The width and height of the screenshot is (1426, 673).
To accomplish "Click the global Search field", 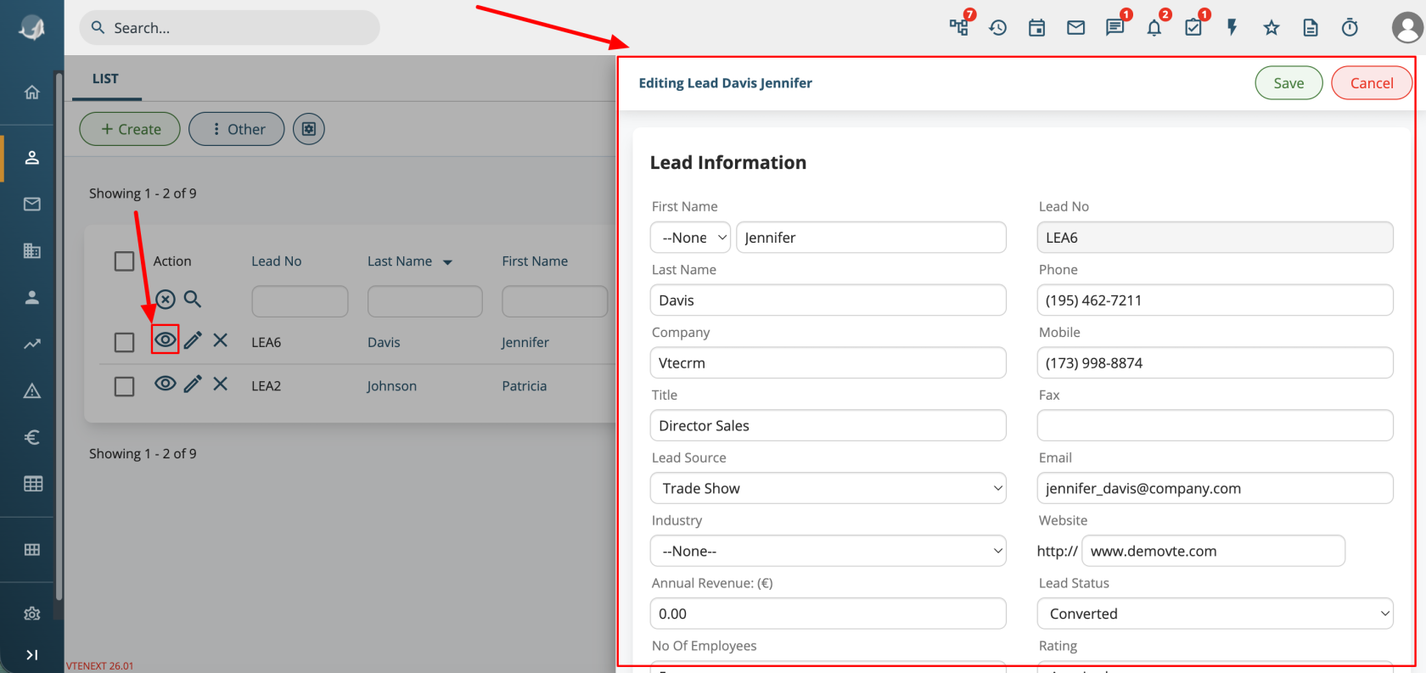I will pyautogui.click(x=230, y=28).
